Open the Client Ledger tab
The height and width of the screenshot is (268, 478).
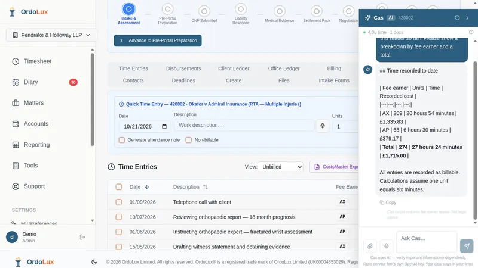point(234,68)
